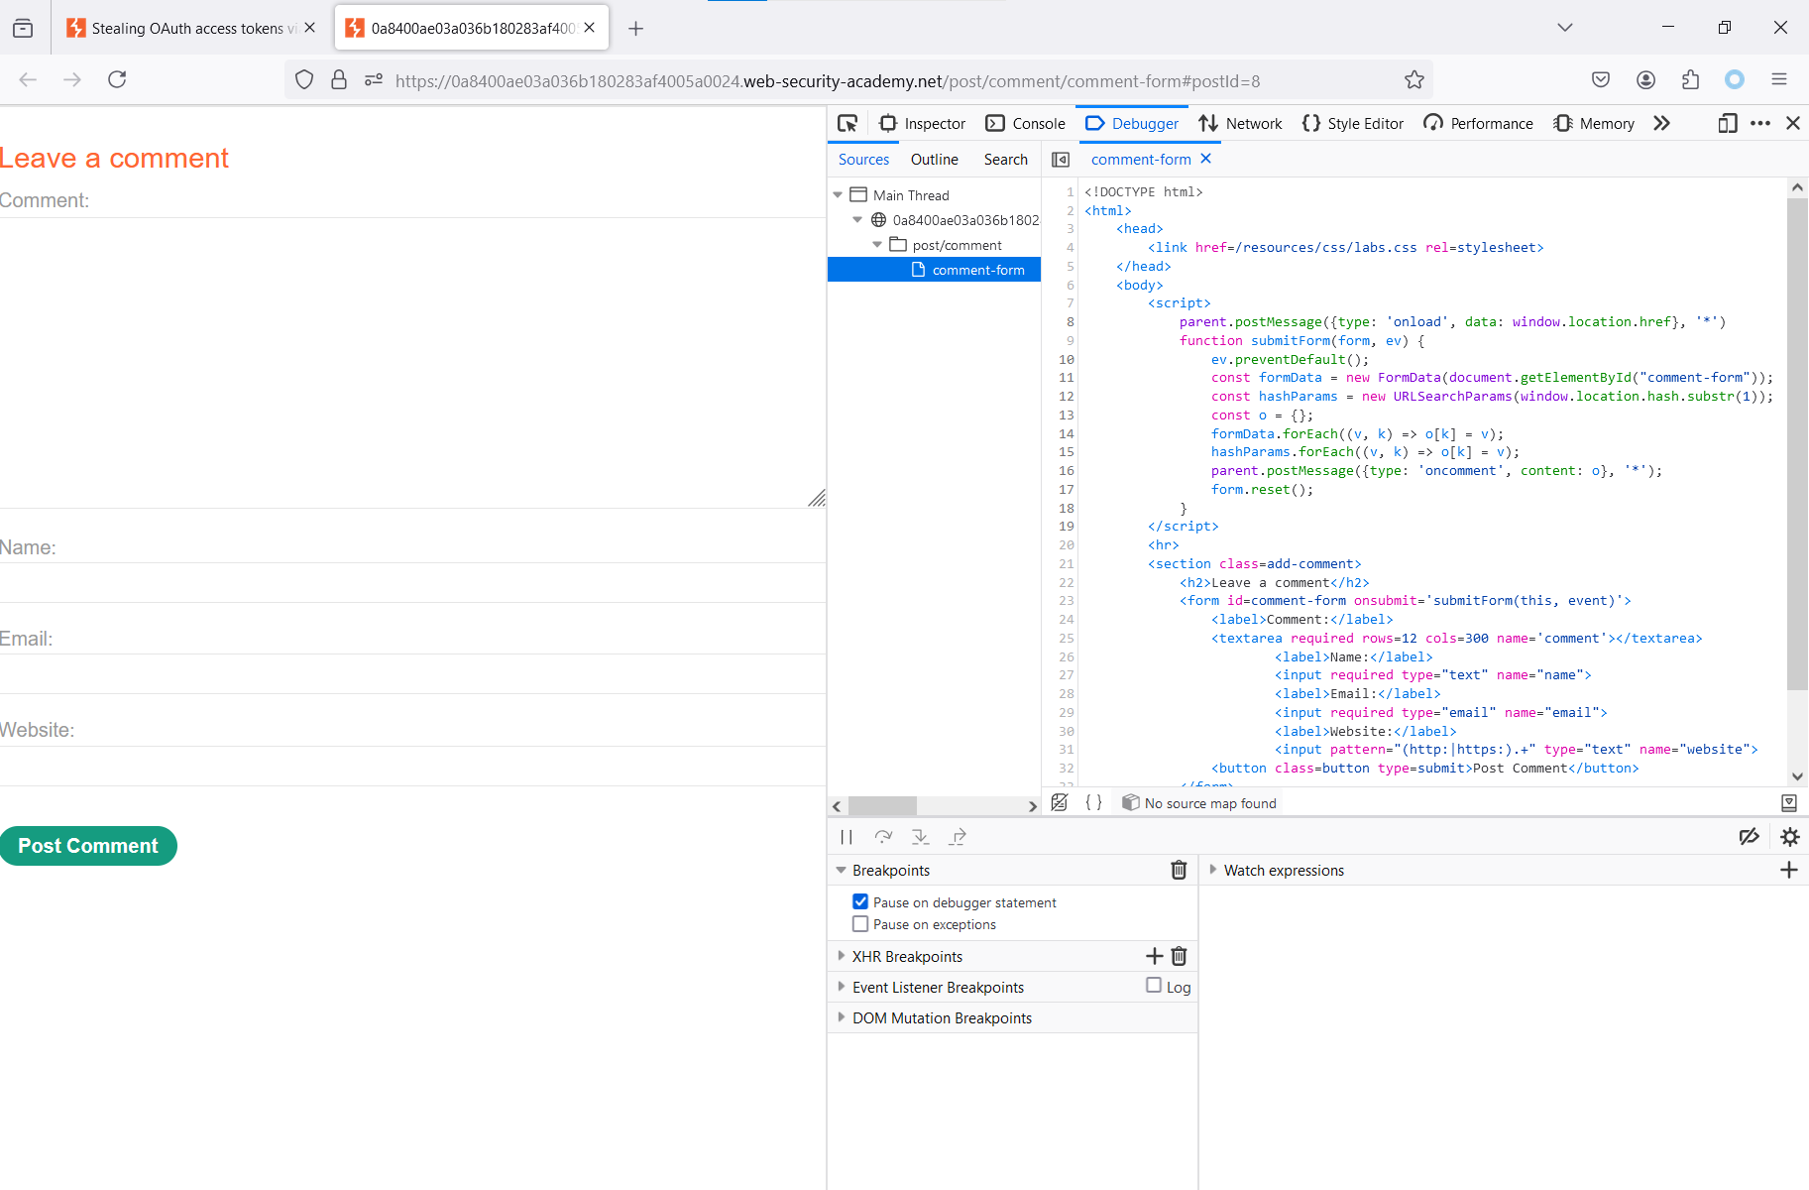
Task: Uncheck Pause on debugger statement
Action: coord(860,901)
